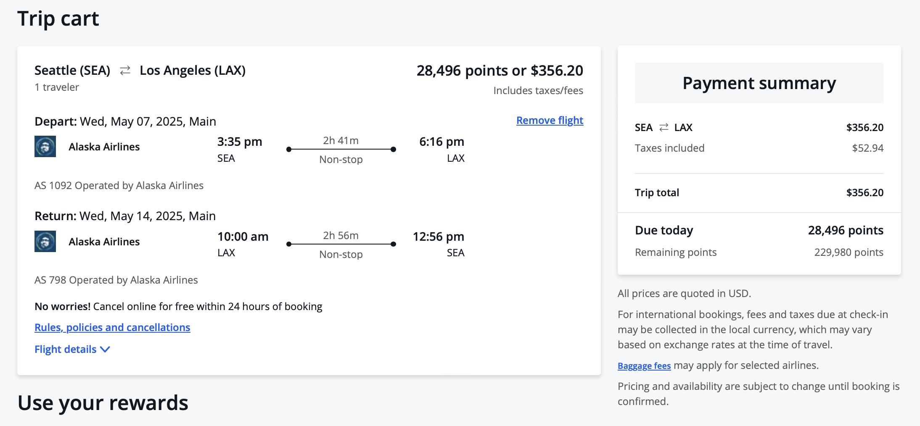This screenshot has height=426, width=920.
Task: Click the 2h 41m non-stop duration line
Action: [x=341, y=149]
